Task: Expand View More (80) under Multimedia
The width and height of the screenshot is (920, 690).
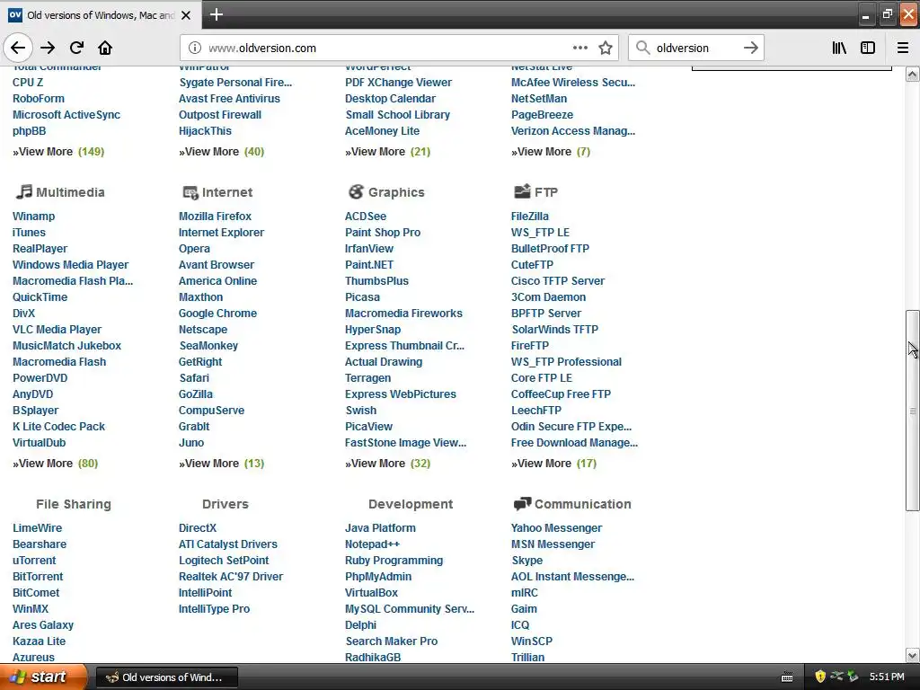Action: point(55,464)
